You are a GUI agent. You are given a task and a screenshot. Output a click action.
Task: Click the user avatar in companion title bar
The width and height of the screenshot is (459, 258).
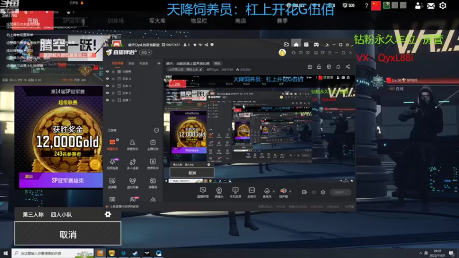point(282,53)
